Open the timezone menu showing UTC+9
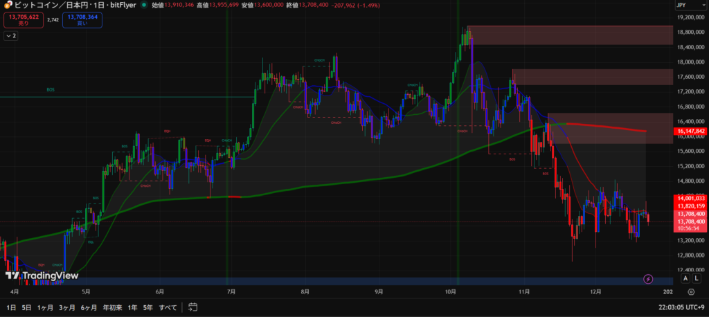Screen dimensions: 709x317 coord(682,307)
